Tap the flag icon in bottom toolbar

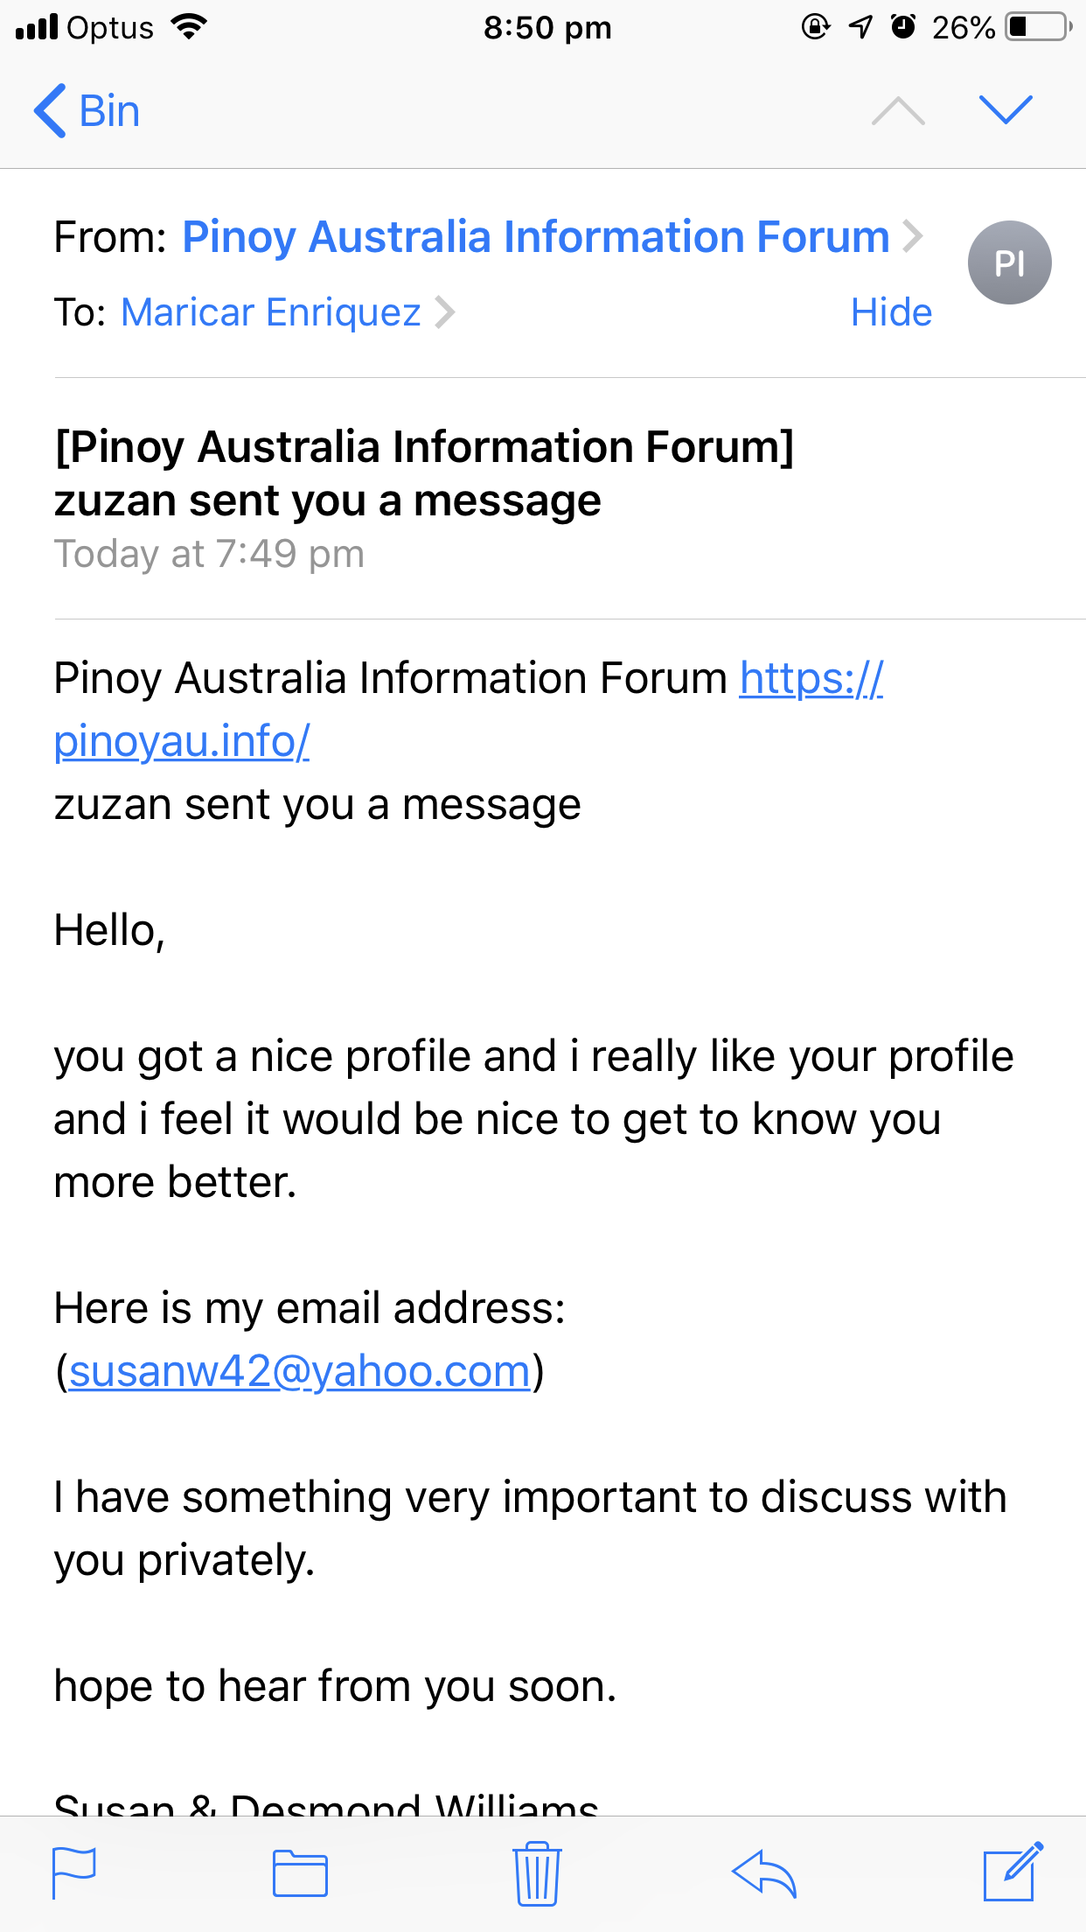click(73, 1873)
